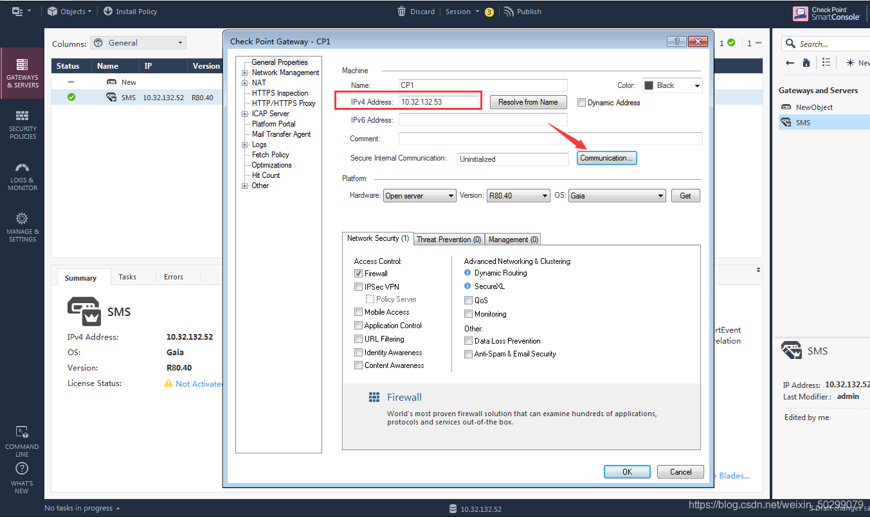Click the Dynamic Routing info icon

pos(467,273)
